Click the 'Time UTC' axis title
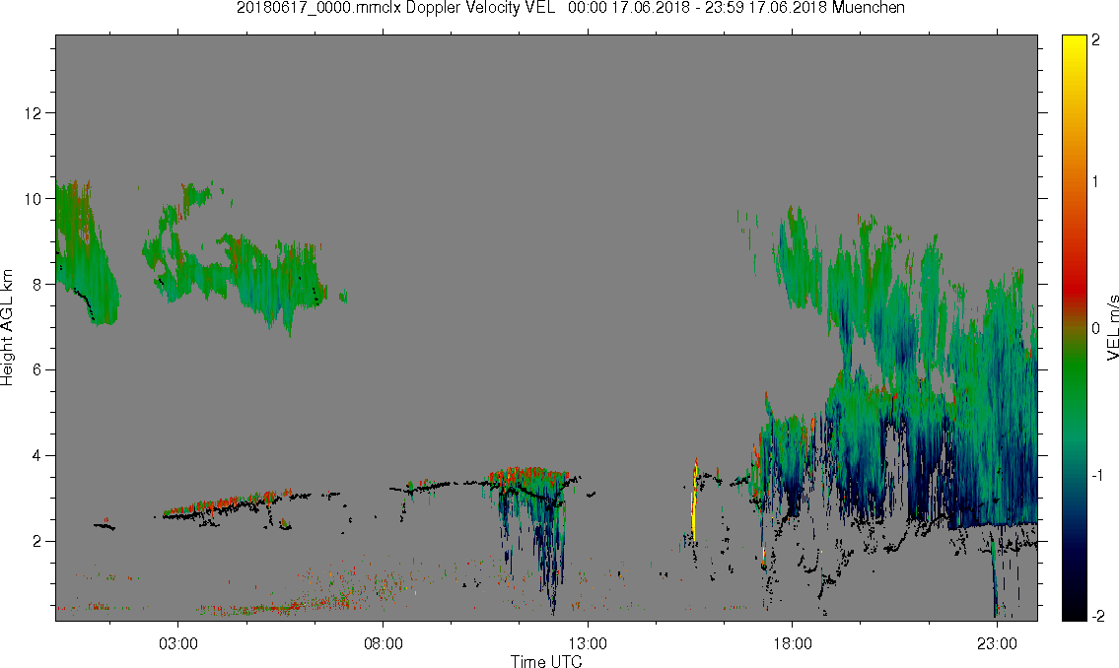This screenshot has width=1119, height=668. (546, 661)
